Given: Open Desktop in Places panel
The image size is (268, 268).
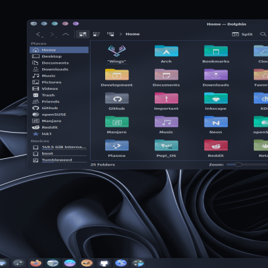Looking at the screenshot, I should coord(59,56).
